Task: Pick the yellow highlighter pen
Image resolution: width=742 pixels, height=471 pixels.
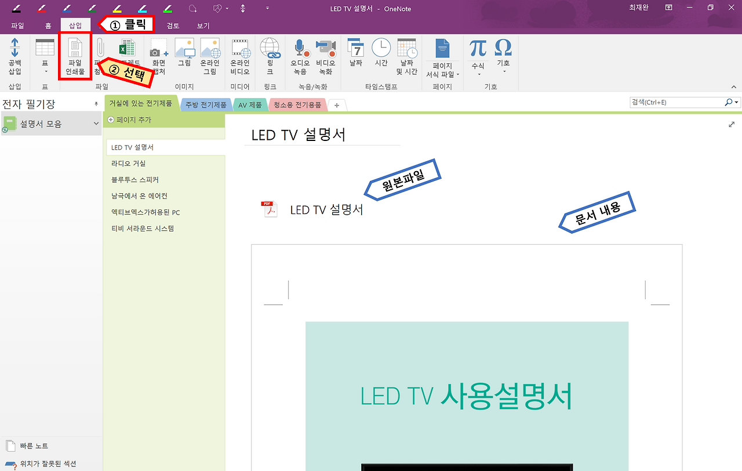Action: pyautogui.click(x=117, y=8)
